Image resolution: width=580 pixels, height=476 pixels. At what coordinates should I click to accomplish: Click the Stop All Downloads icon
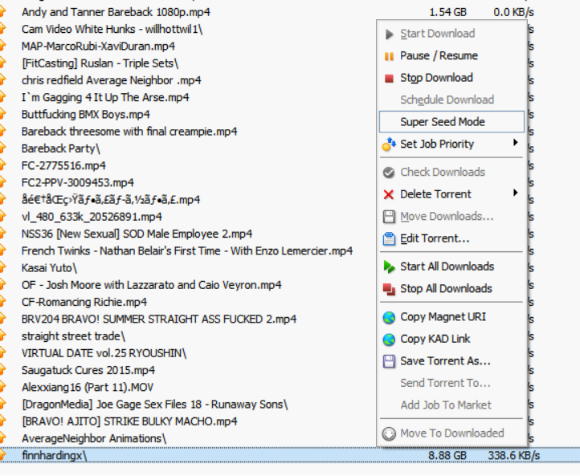tap(389, 289)
